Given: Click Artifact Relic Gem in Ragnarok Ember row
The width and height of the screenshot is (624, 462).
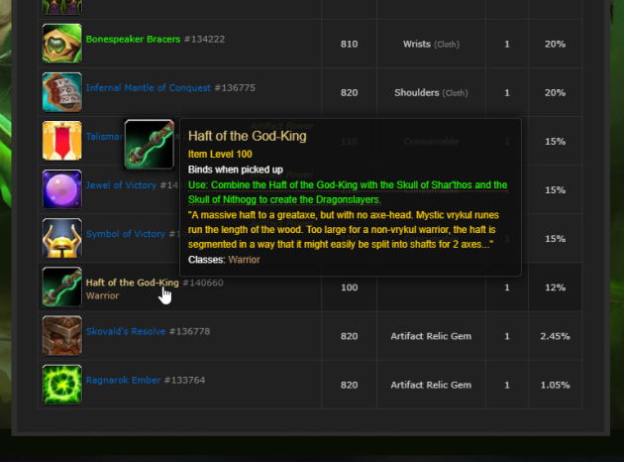Looking at the screenshot, I should pos(431,385).
